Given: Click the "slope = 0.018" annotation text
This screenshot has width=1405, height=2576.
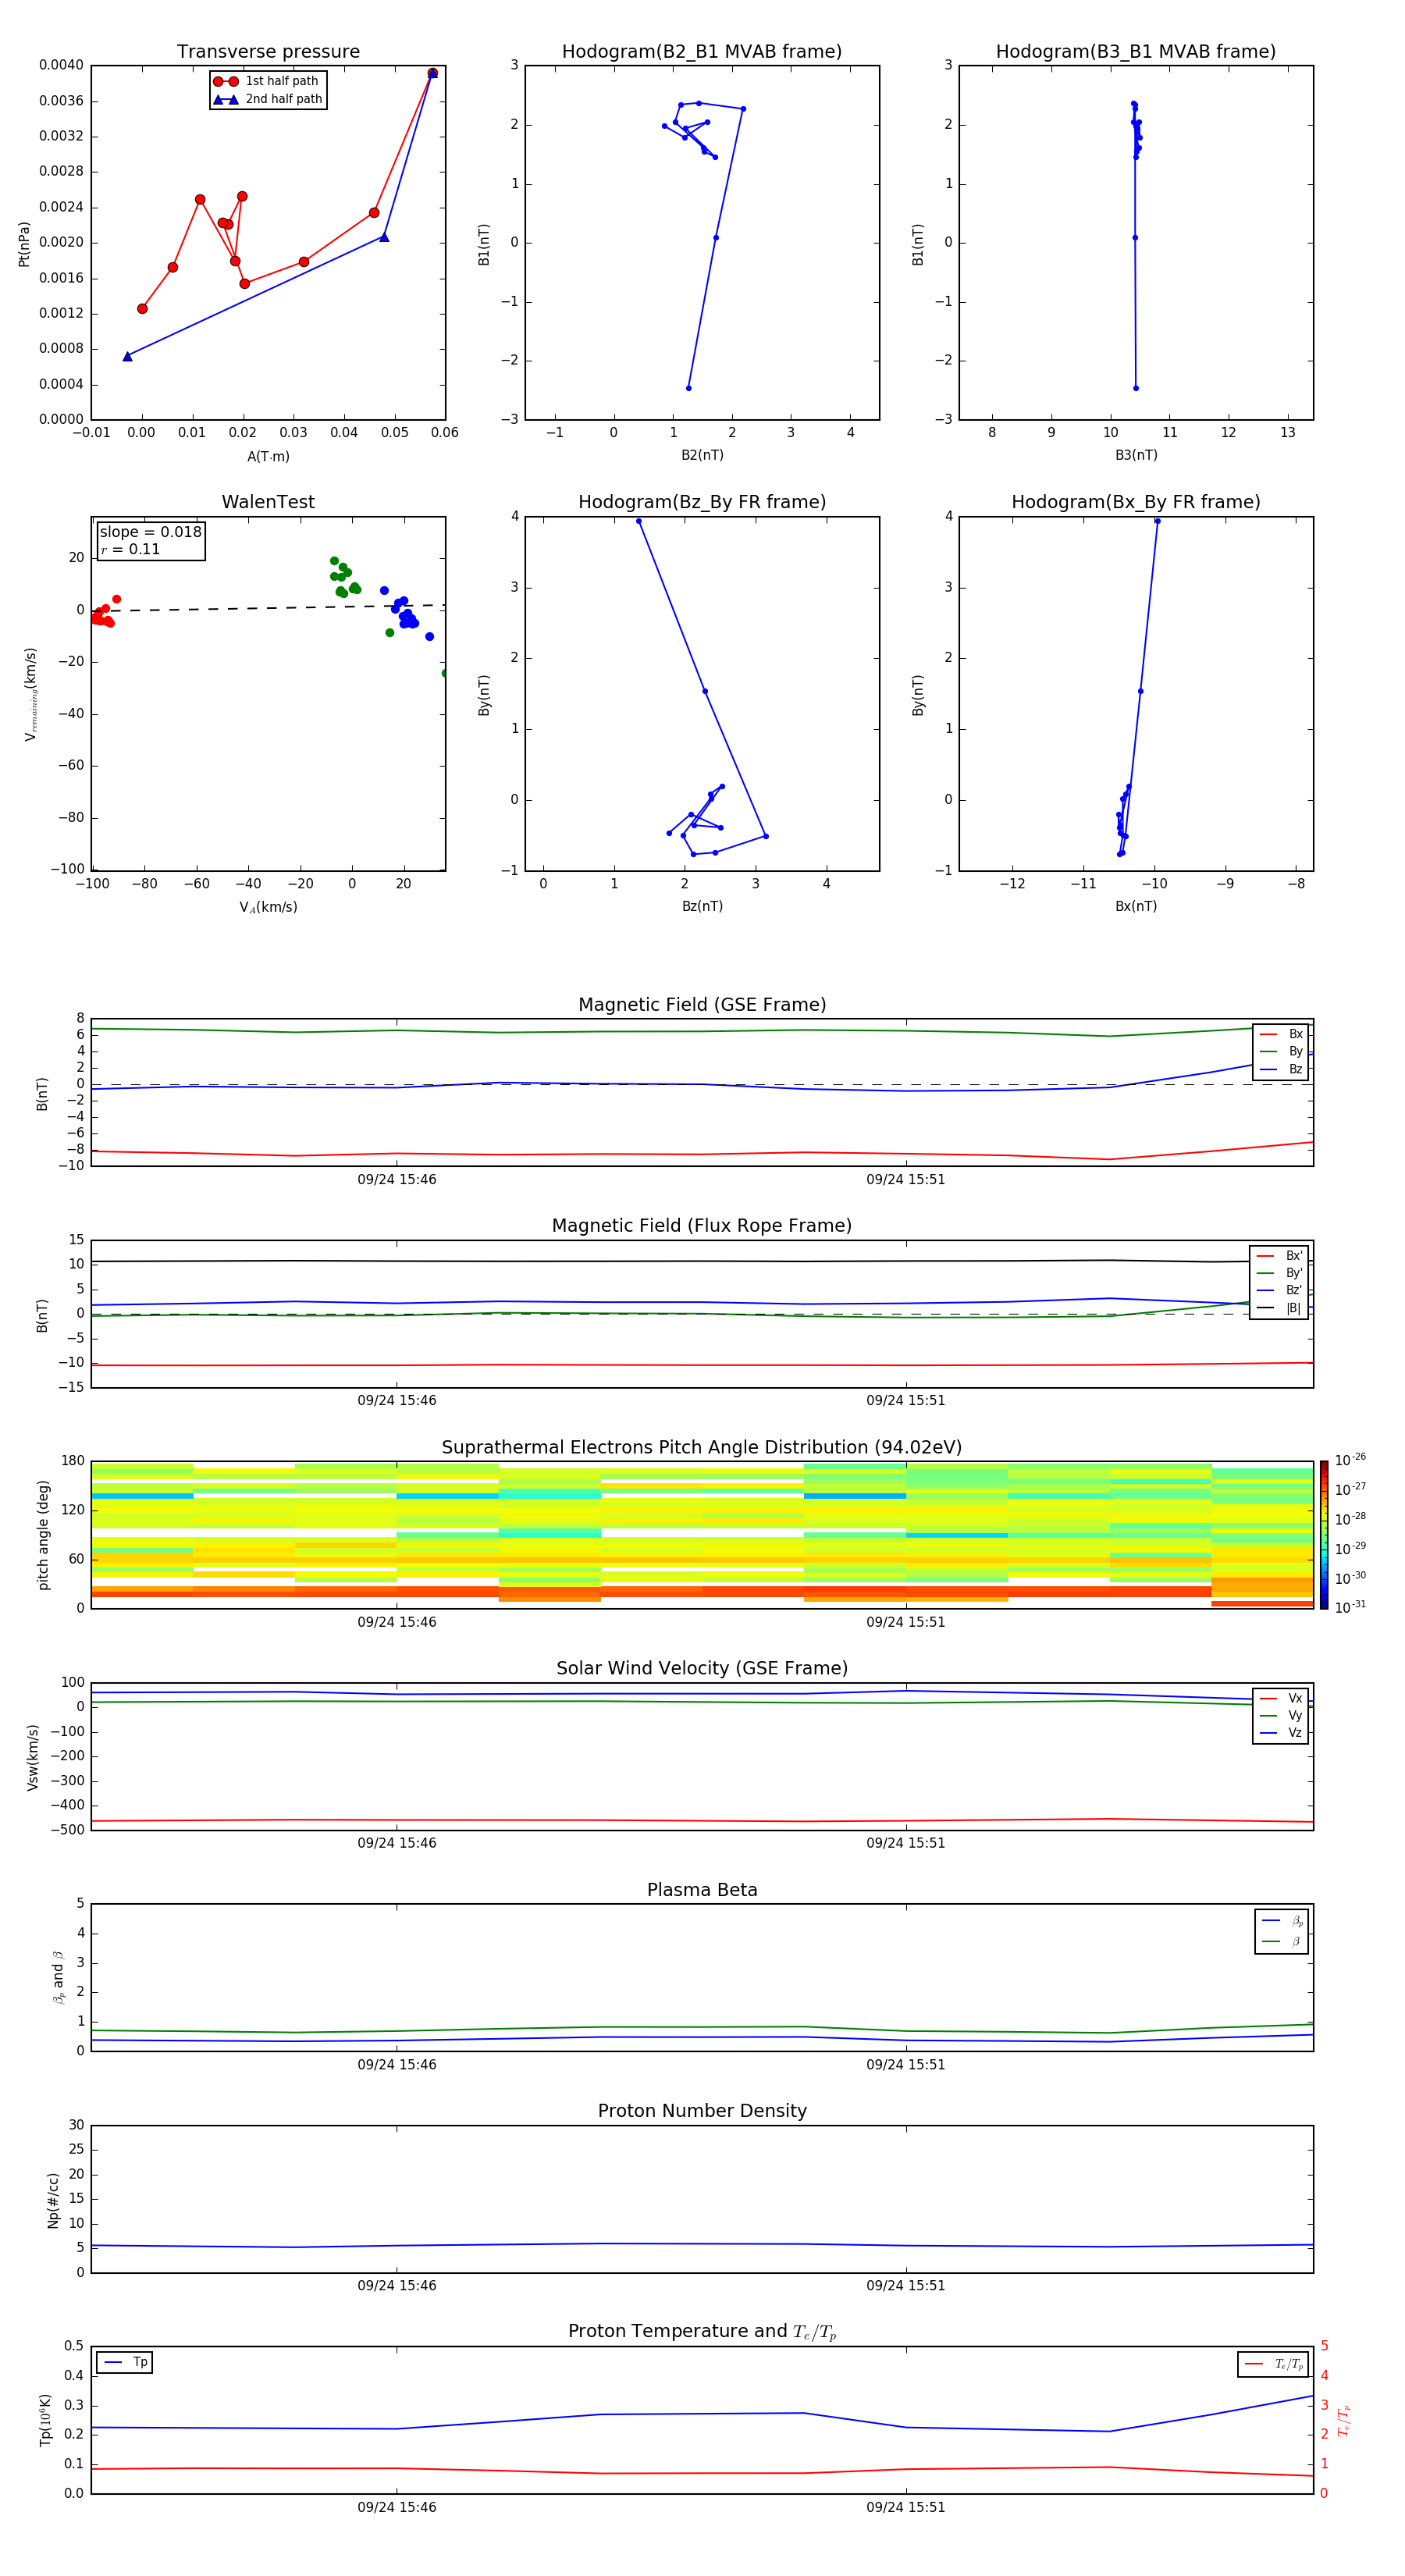Looking at the screenshot, I should tap(151, 532).
